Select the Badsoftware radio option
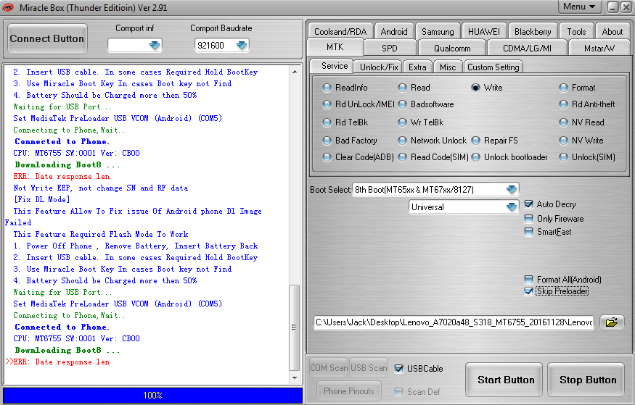Screen dimensions: 635x405 click(x=402, y=104)
